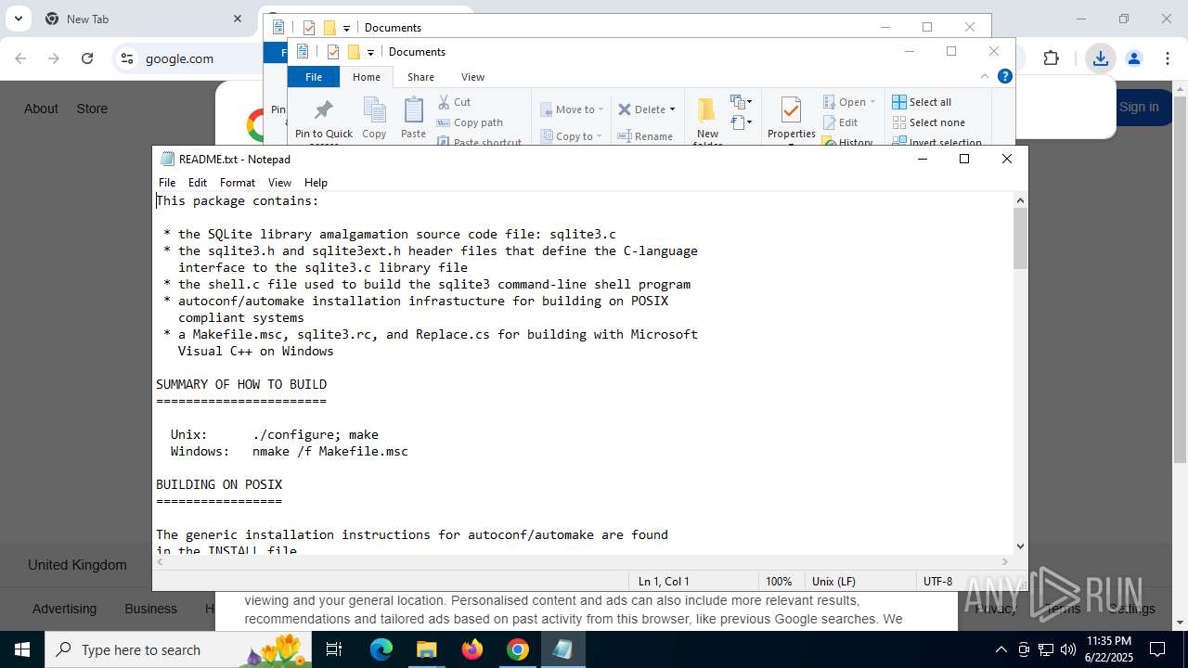Image resolution: width=1188 pixels, height=668 pixels.
Task: Select the Home ribbon tab in Explorer
Action: click(x=367, y=77)
